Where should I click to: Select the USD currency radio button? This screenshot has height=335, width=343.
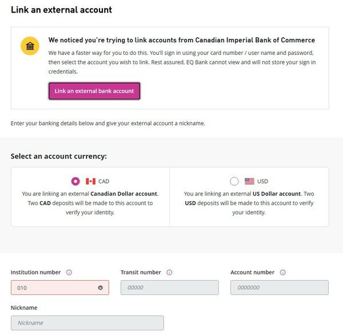234,181
